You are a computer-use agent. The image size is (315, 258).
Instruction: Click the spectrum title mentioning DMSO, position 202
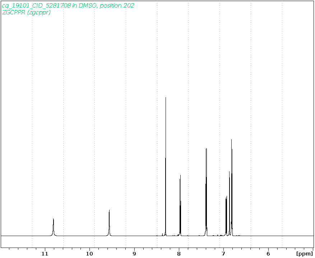[x=68, y=5]
